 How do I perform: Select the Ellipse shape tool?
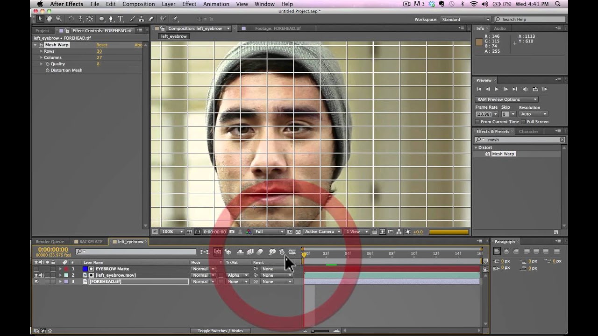[x=102, y=19]
